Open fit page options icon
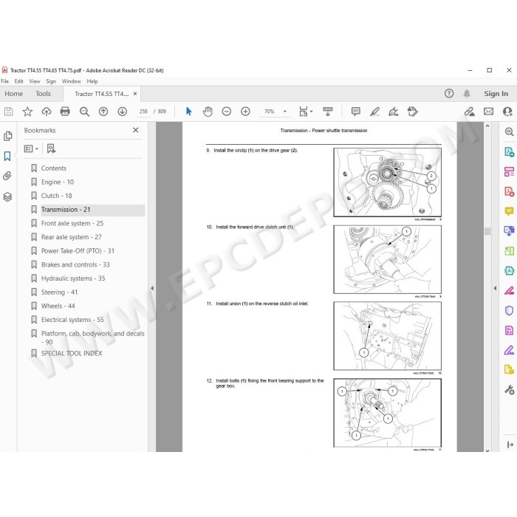517x517 pixels. pos(305,112)
